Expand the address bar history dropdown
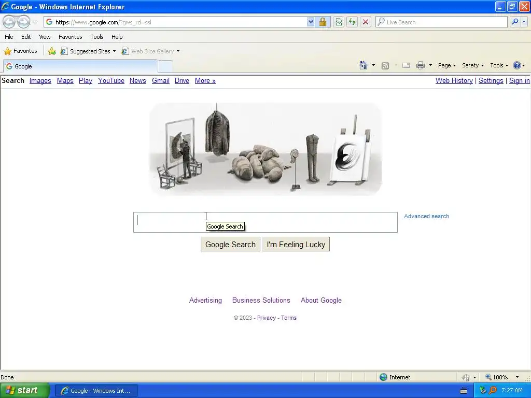The width and height of the screenshot is (531, 398). click(311, 22)
